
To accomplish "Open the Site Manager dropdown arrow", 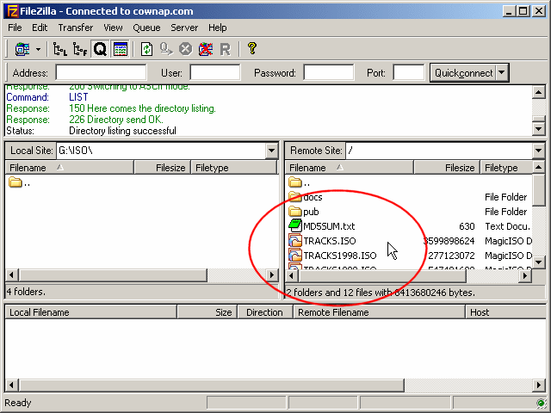I will pos(38,50).
